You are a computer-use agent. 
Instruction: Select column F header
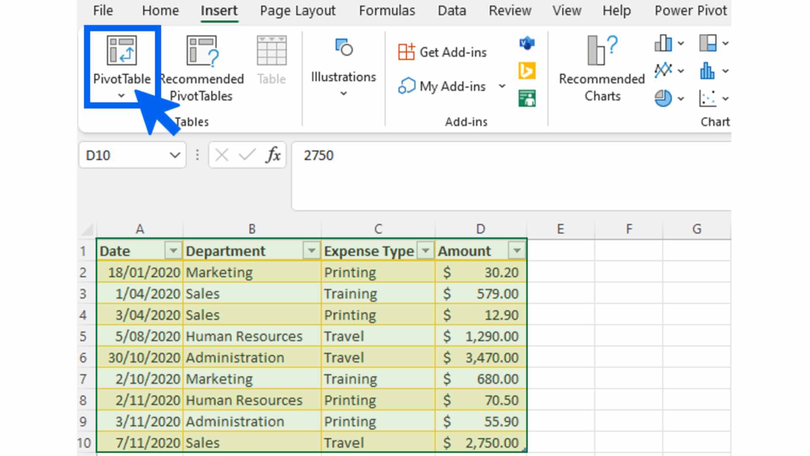coord(629,229)
